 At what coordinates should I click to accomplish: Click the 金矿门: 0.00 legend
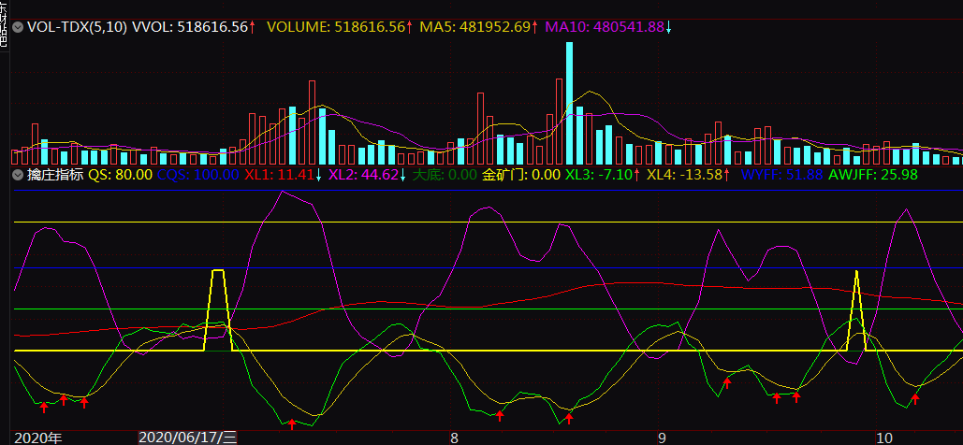pyautogui.click(x=520, y=175)
